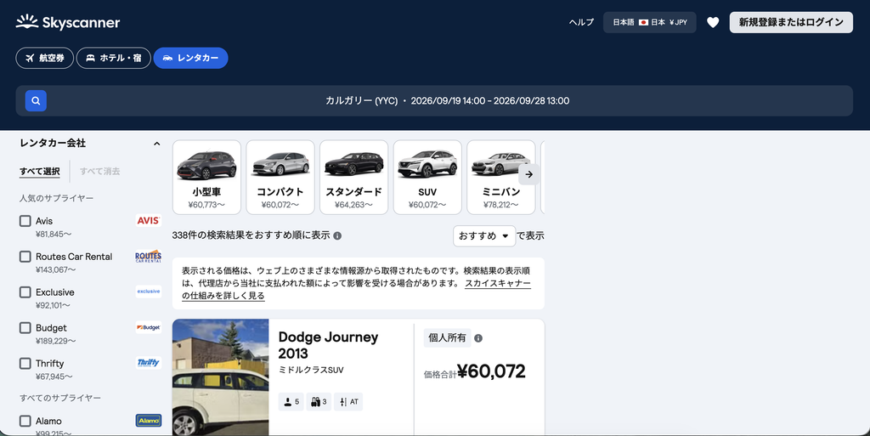The width and height of the screenshot is (870, 436).
Task: Open the Dodge Journey car photo
Action: coord(220,377)
